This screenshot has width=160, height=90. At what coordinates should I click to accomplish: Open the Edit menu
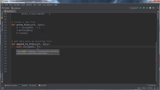6,5
